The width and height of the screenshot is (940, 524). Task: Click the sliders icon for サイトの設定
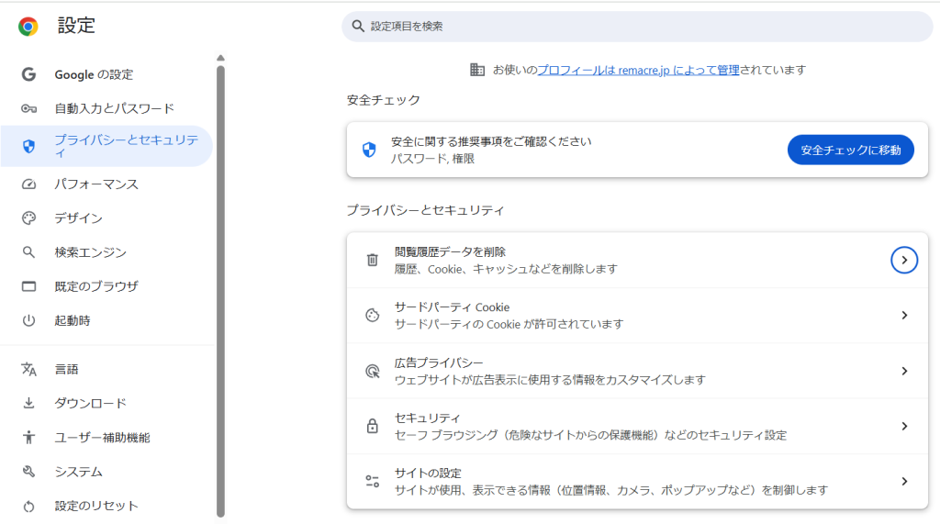point(372,481)
